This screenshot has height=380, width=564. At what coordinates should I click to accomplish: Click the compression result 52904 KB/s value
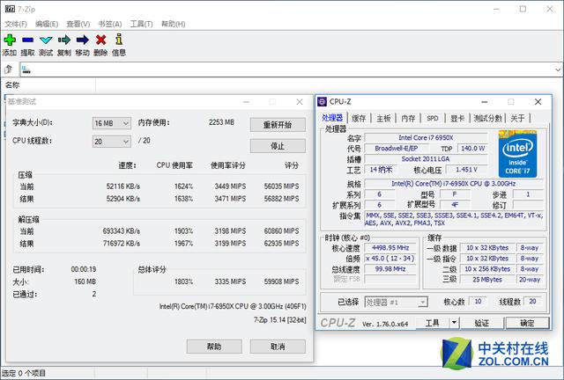click(123, 199)
